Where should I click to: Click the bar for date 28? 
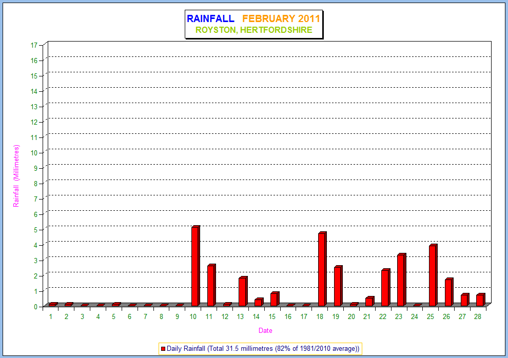pos(480,300)
